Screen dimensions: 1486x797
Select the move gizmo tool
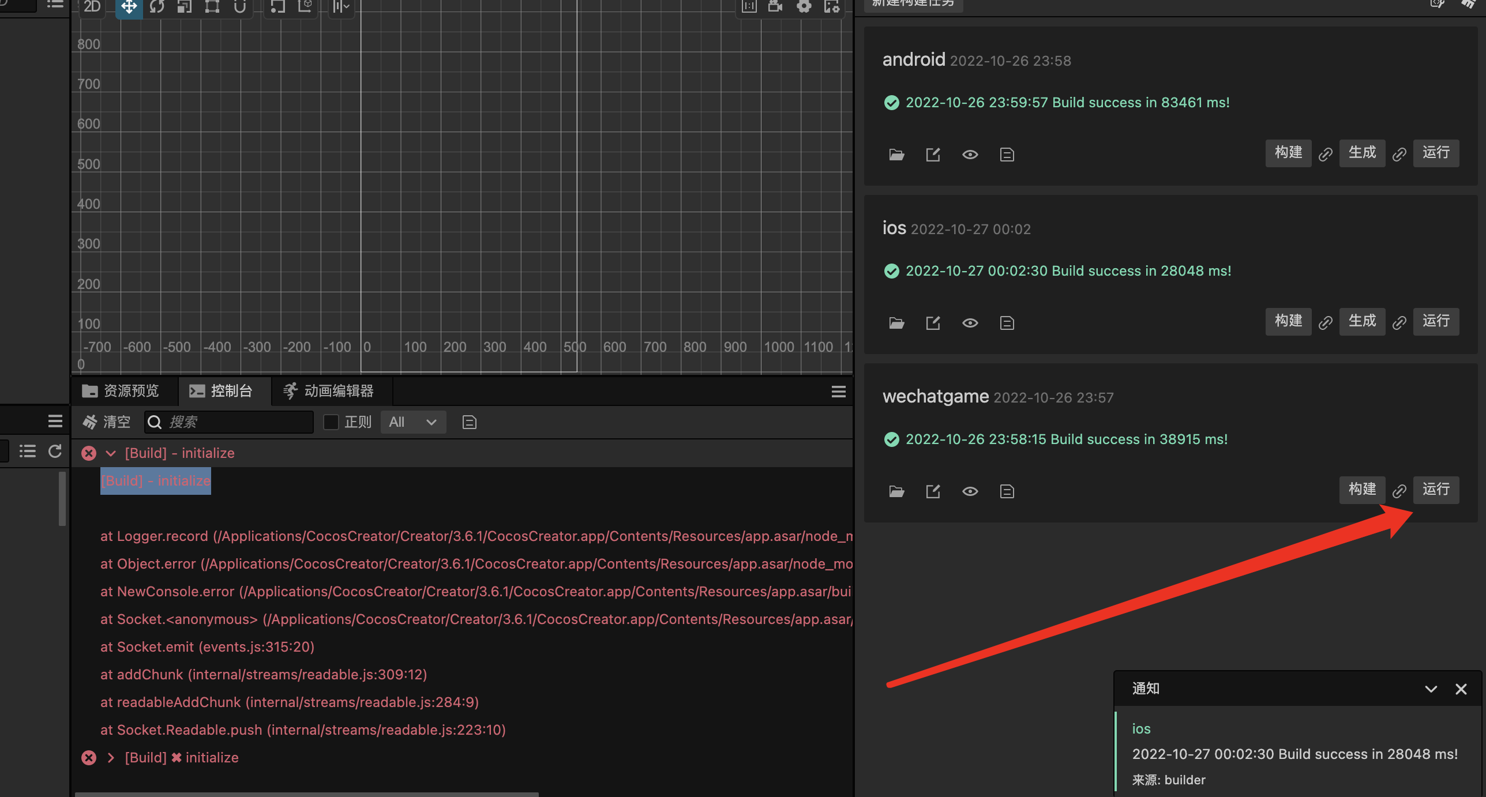click(129, 7)
